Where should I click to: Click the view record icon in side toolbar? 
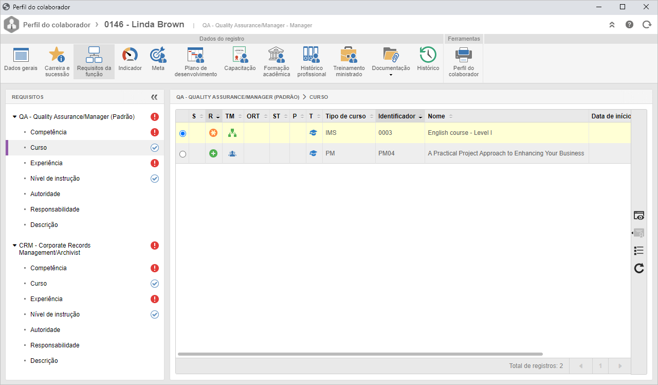click(x=639, y=216)
